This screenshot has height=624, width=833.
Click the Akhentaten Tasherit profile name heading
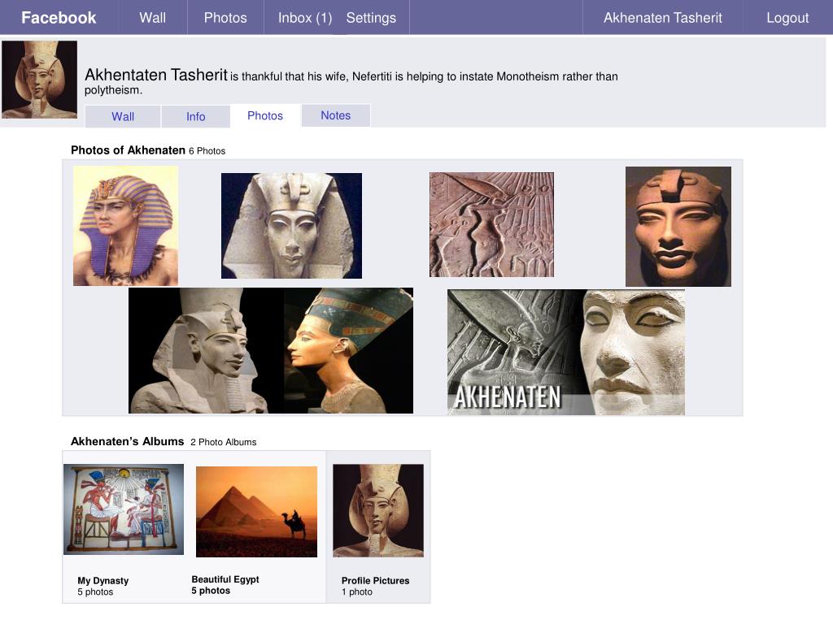tap(155, 75)
